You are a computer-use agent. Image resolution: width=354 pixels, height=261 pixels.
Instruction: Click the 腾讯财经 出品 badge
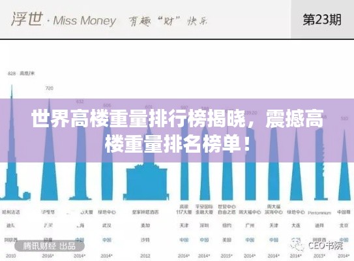(49, 246)
